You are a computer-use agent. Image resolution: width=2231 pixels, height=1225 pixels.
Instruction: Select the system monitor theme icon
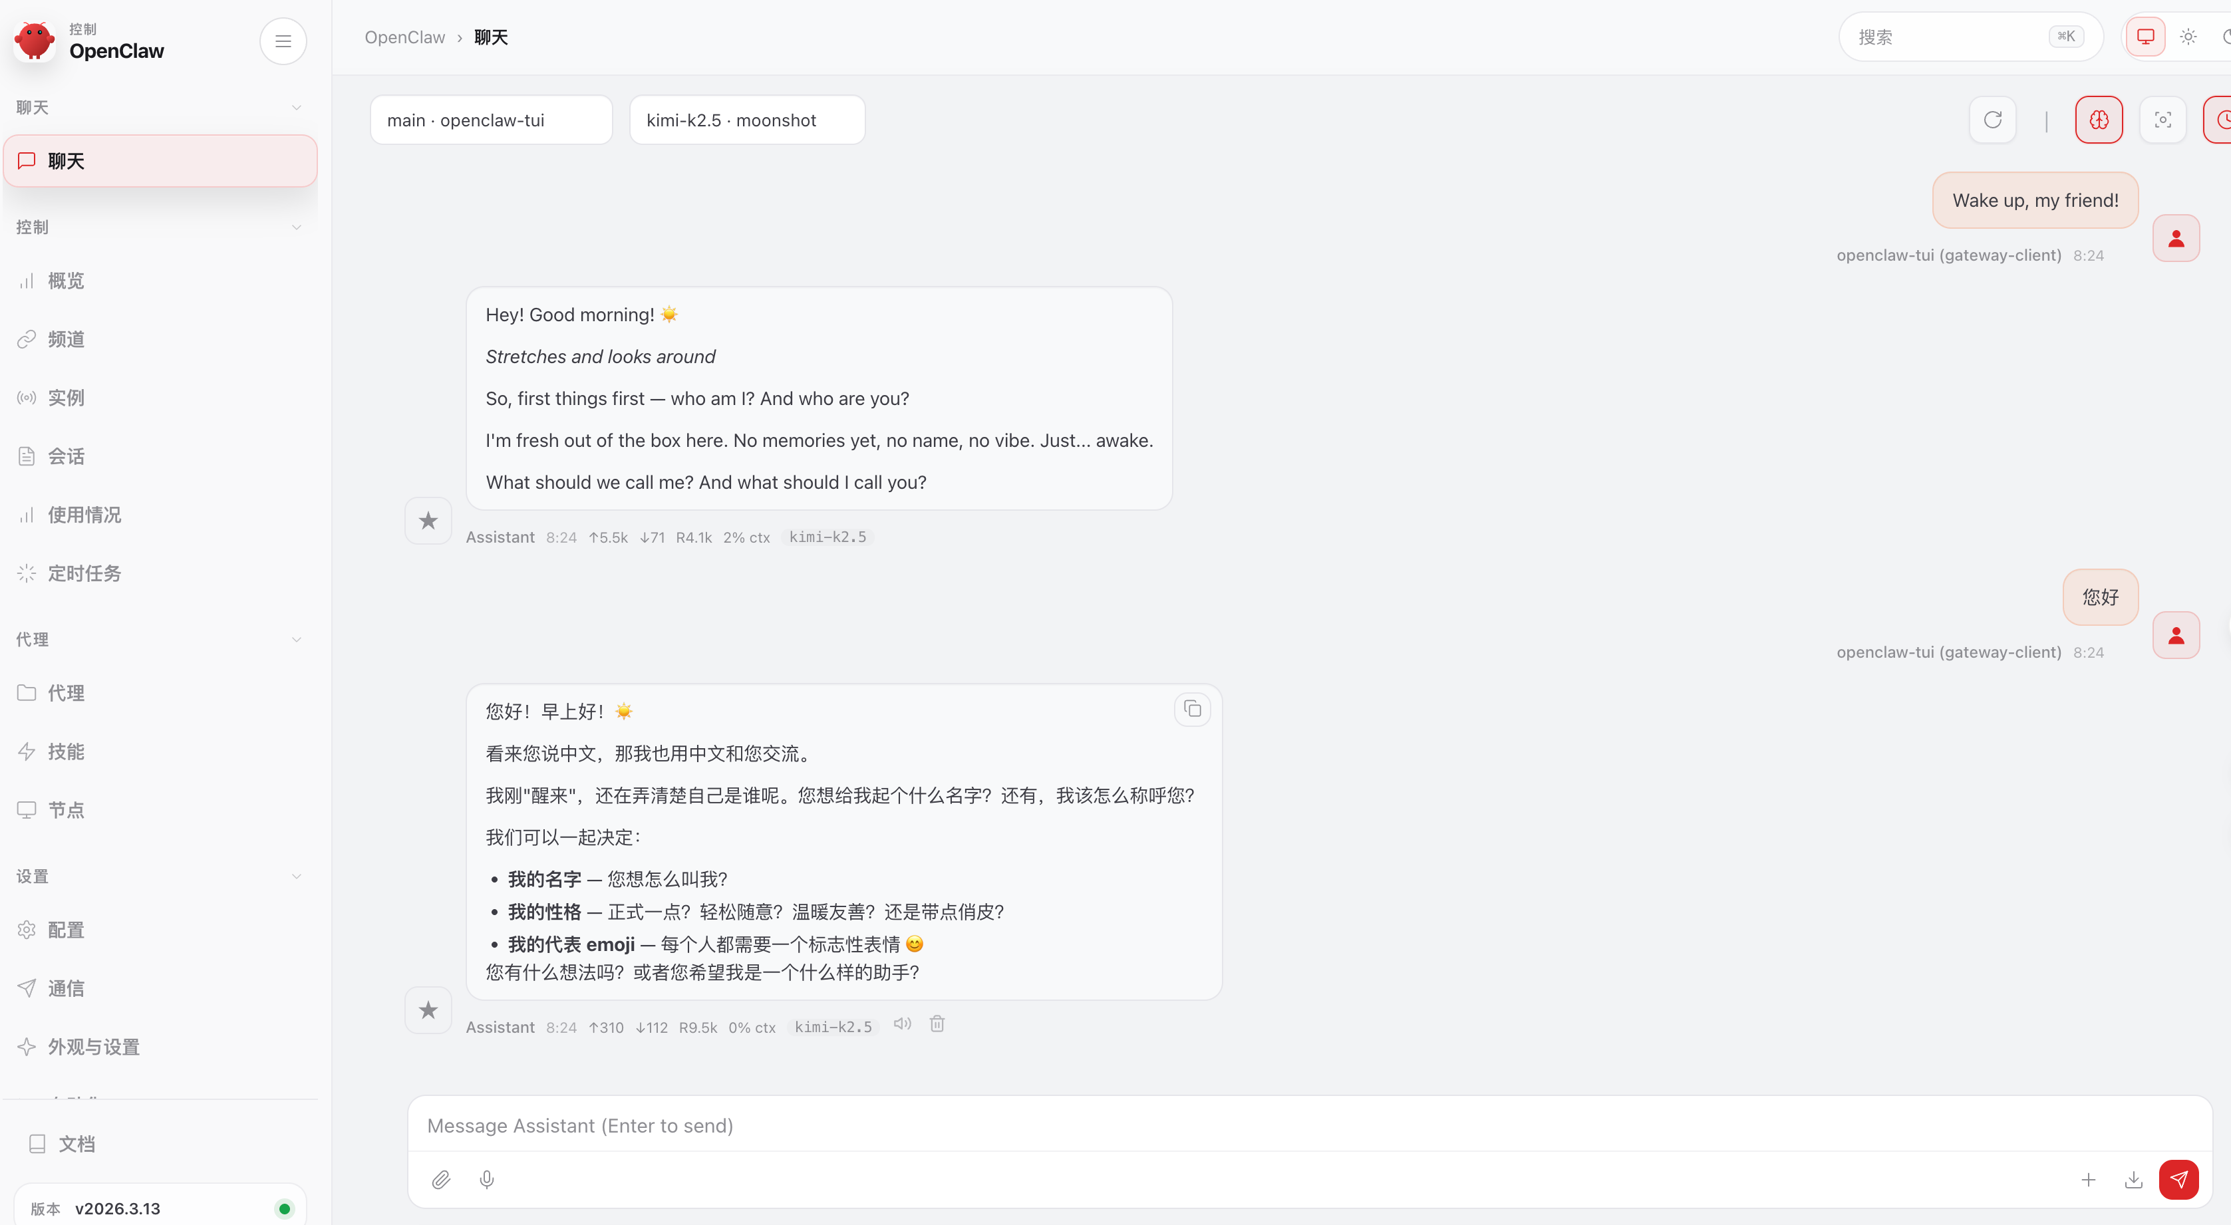coord(2146,37)
